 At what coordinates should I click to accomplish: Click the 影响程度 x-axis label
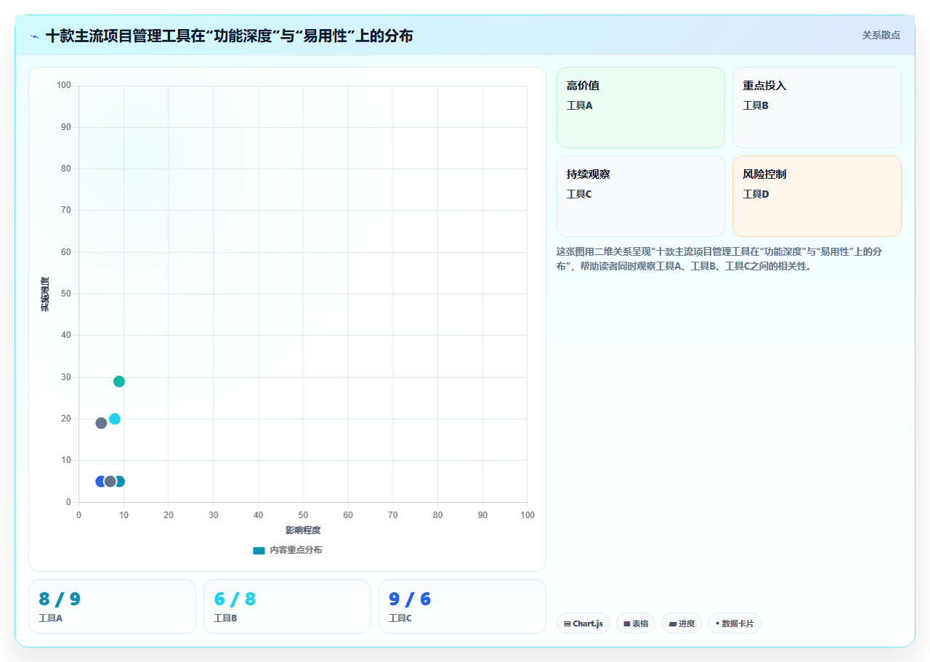click(303, 530)
